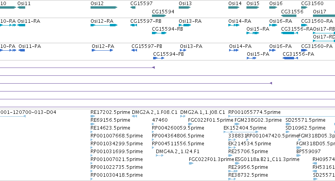The width and height of the screenshot is (335, 181).
Task: Select EST RP004260059.5prime
Action: (153, 132)
